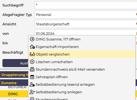Viewport: 137px width, 100px height.
Task: Click the person-tag icon for Selbstbedienung lesend
Action: coord(32,84)
